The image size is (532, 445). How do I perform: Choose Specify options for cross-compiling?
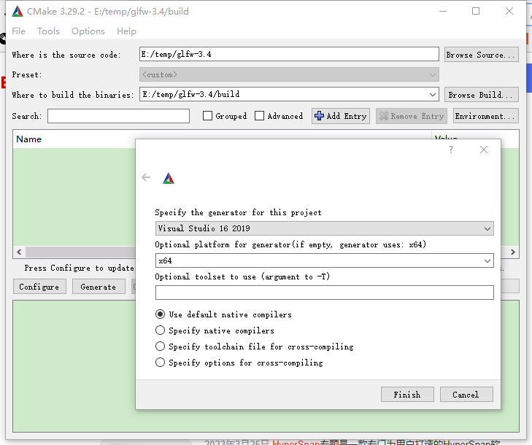(x=161, y=363)
